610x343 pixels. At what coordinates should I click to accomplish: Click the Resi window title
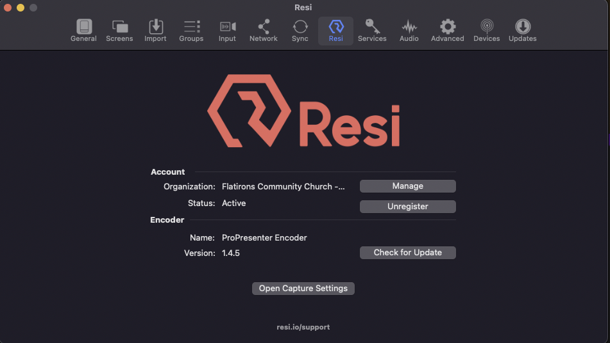tap(303, 8)
